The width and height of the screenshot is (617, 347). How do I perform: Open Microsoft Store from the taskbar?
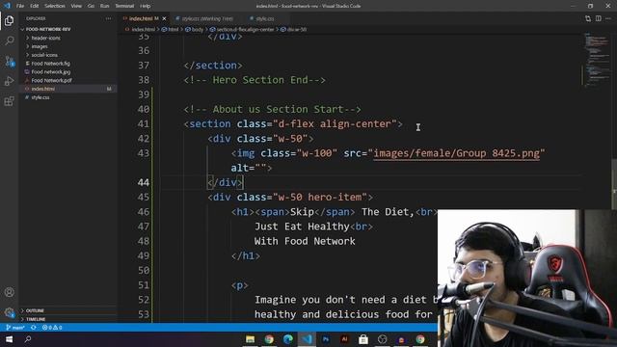[363, 339]
